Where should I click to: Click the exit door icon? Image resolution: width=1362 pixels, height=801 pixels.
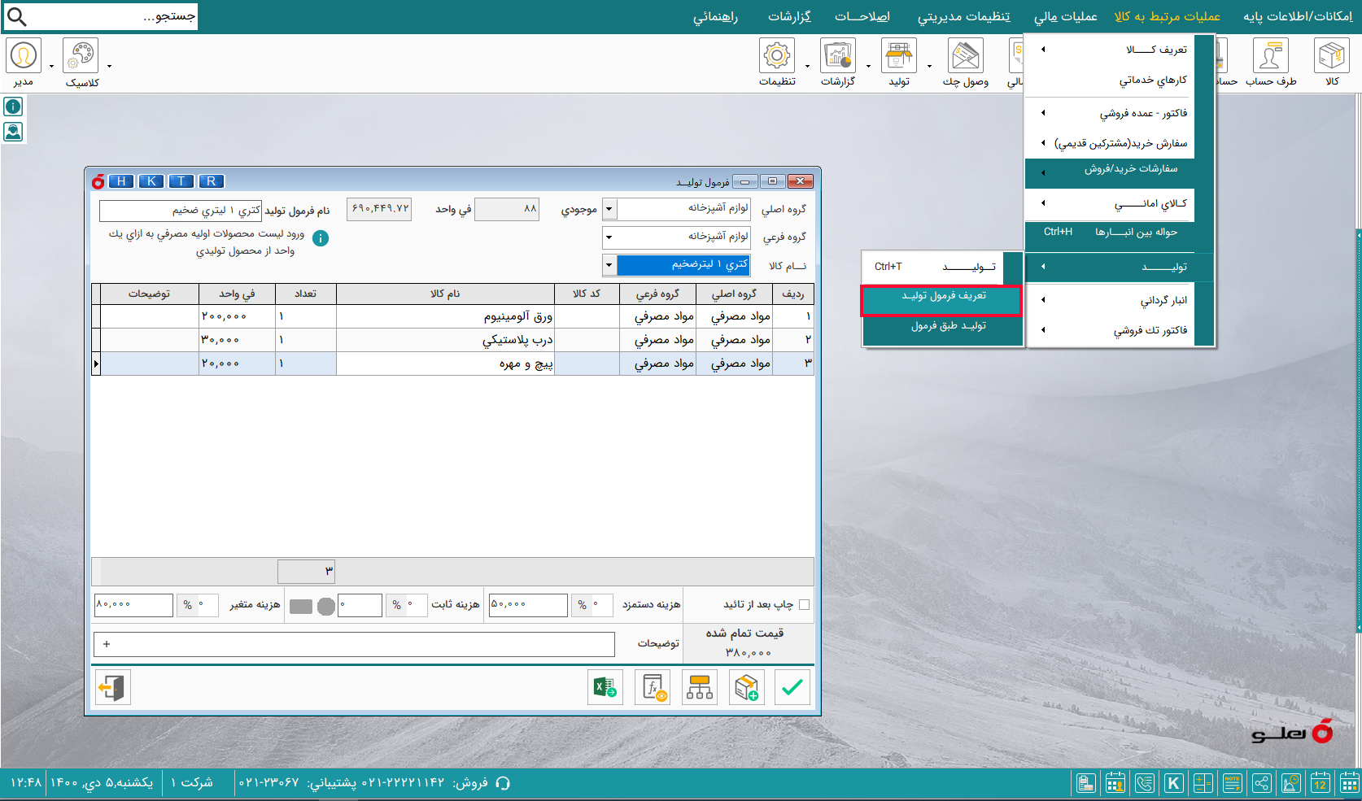(112, 688)
